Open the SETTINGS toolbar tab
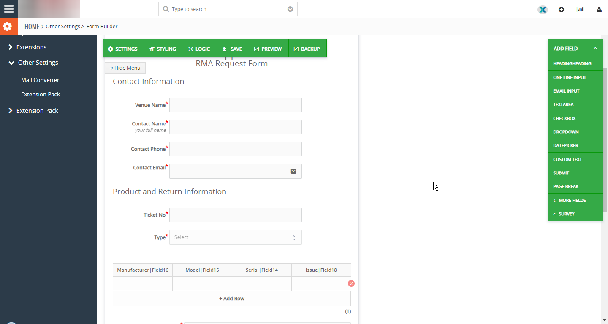The width and height of the screenshot is (608, 324). click(123, 49)
